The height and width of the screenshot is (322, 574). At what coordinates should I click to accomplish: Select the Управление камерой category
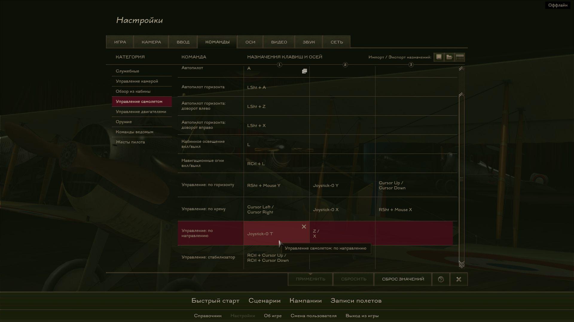[142, 81]
